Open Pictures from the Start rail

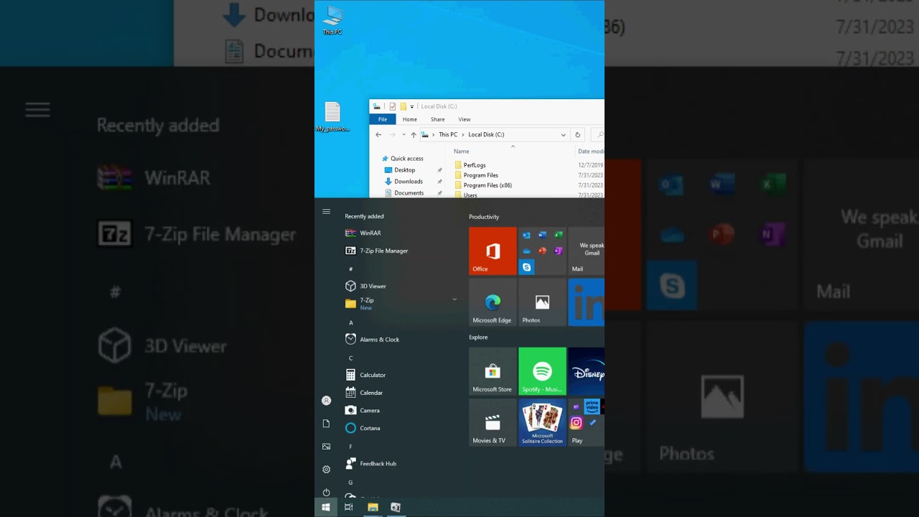[326, 447]
